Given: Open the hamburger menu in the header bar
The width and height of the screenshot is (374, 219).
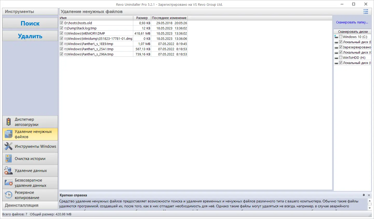Looking at the screenshot, I should [366, 11].
